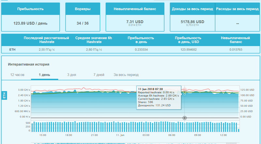
Task: Open the 3 дня history tab
Action: click(71, 75)
